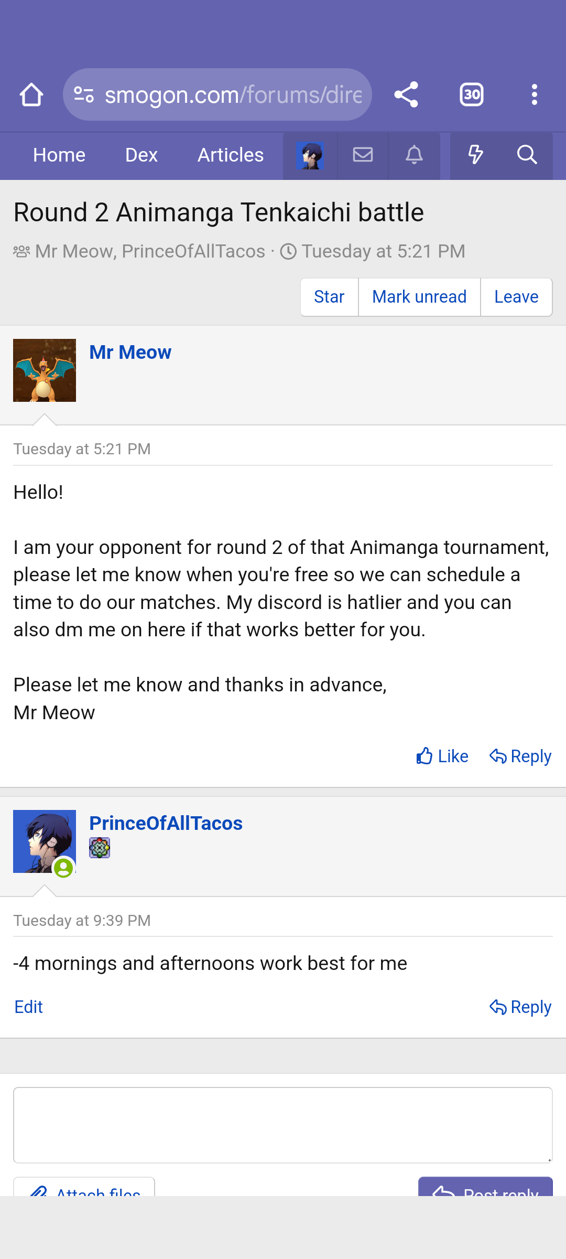Open the tab switcher showing 30 tabs
This screenshot has height=1259, width=566.
471,95
